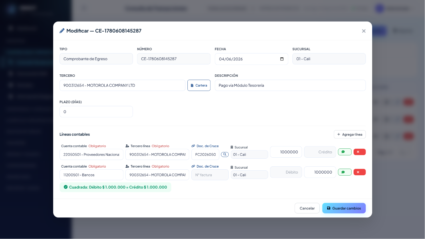Edit the Fecha date field
This screenshot has height=239, width=425.
pyautogui.click(x=251, y=59)
